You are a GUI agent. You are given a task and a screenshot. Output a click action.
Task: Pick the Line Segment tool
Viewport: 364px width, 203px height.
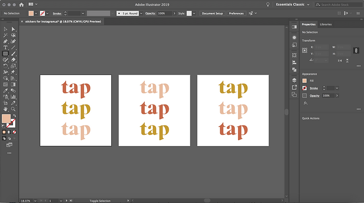pos(13,48)
